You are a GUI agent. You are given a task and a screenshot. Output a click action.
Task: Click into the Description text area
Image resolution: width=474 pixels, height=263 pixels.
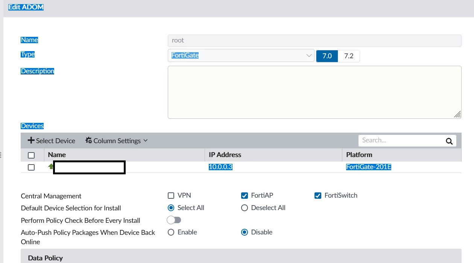[x=314, y=92]
